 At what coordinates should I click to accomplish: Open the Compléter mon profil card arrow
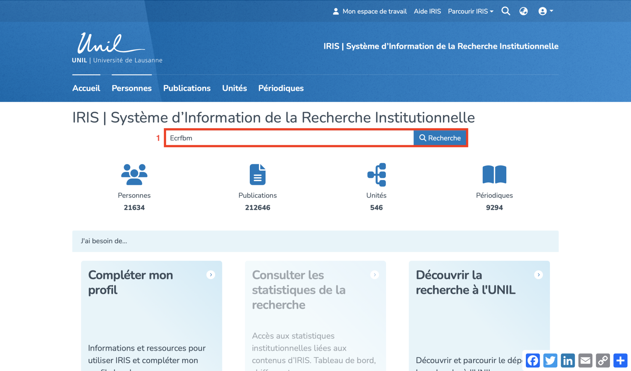point(211,275)
